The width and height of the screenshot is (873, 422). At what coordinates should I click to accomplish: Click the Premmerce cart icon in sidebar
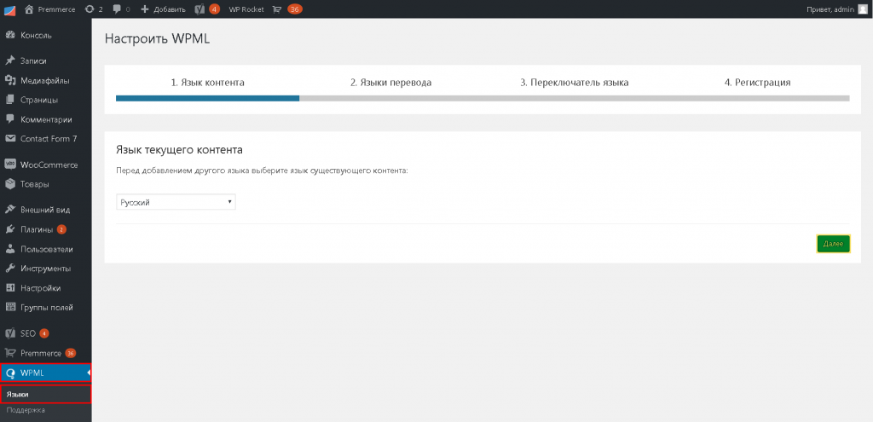(x=9, y=352)
